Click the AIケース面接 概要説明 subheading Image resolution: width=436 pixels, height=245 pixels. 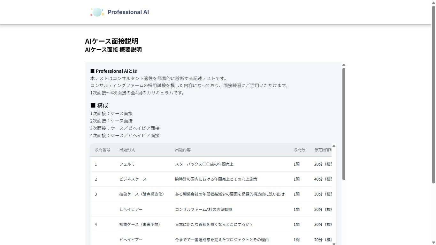pos(113,50)
